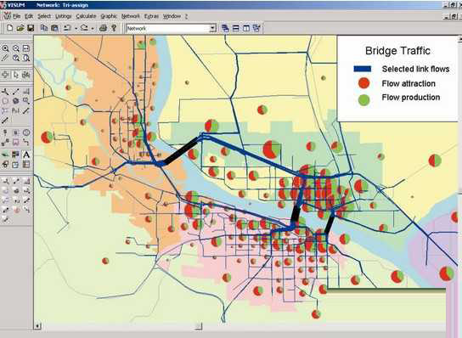Click the Open folder toolbar icon
This screenshot has height=338, width=462.
(x=20, y=28)
